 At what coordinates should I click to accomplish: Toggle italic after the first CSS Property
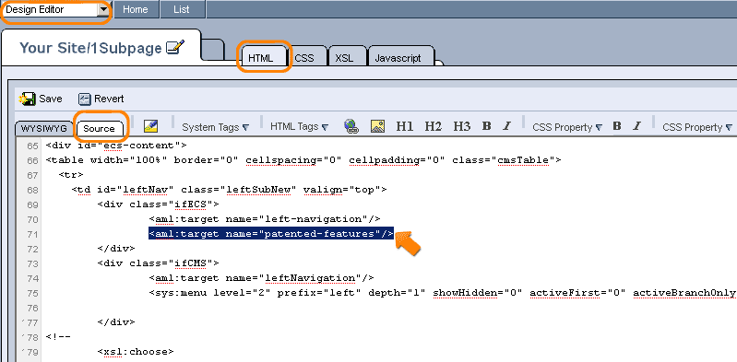click(636, 126)
